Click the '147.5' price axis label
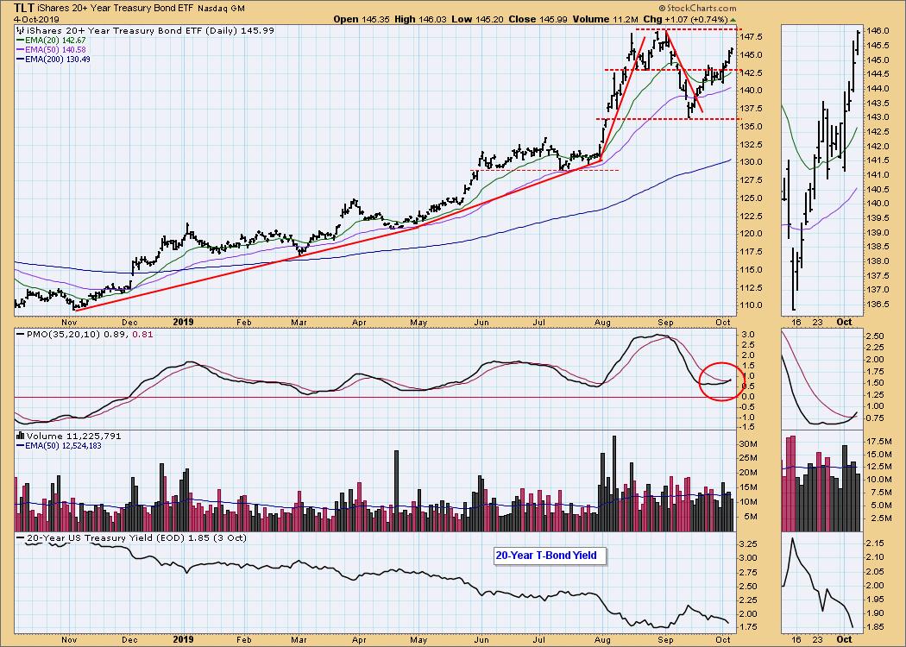The image size is (906, 647). pos(752,37)
